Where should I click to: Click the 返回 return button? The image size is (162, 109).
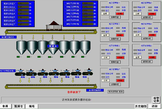[x=155, y=106]
